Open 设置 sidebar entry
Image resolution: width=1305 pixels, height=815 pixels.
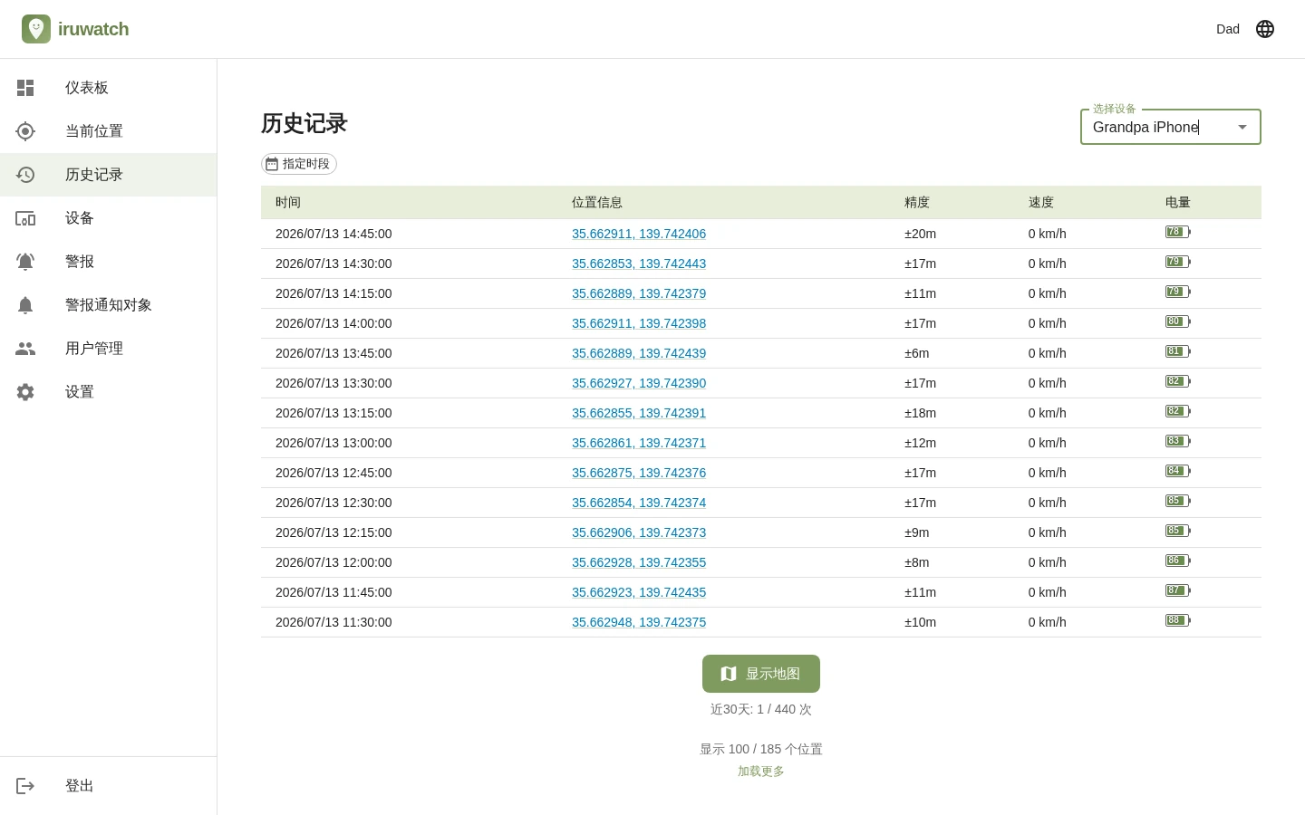[109, 392]
